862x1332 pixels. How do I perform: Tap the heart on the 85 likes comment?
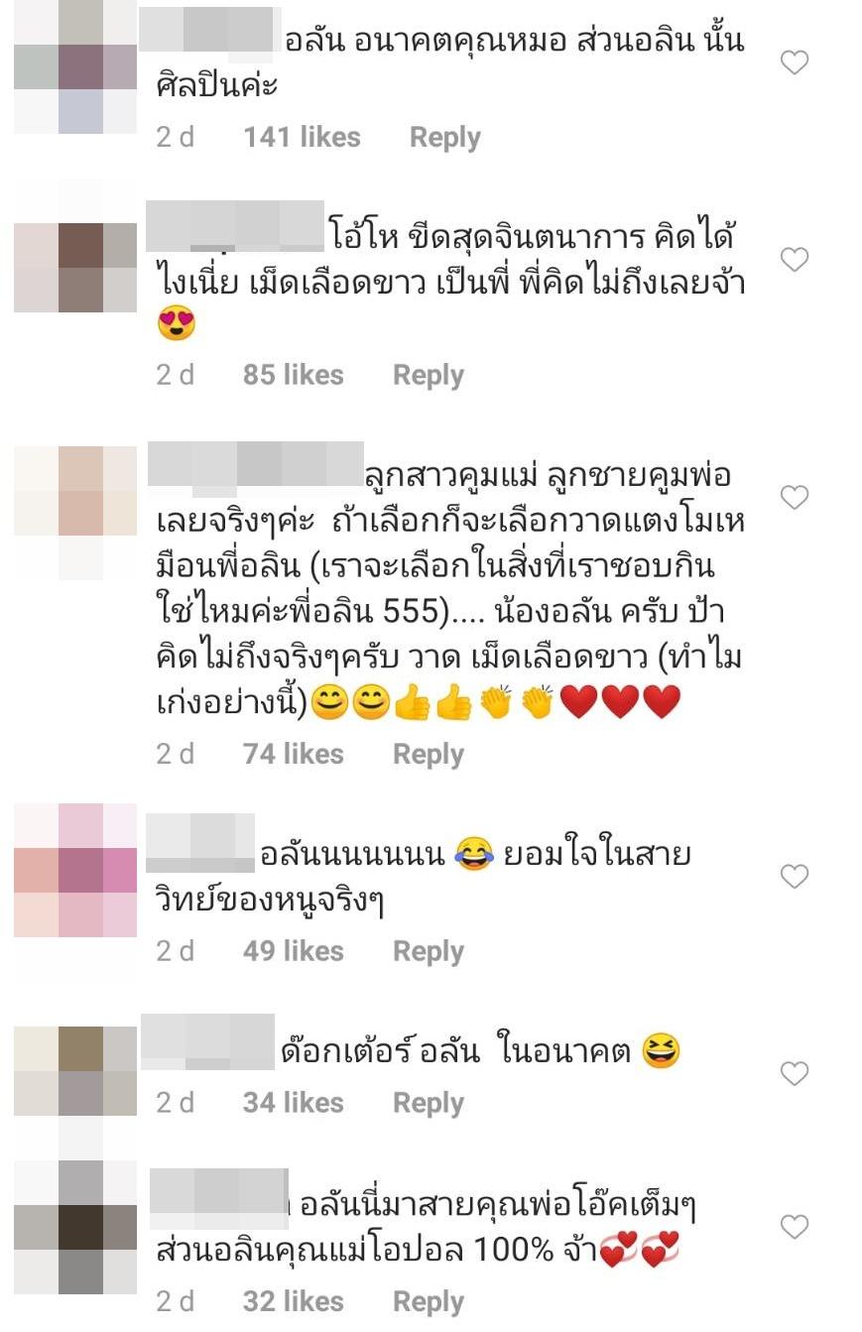tap(795, 260)
